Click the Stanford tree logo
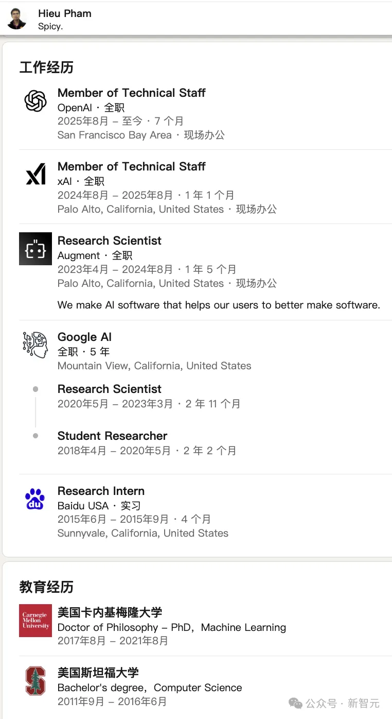392x719 pixels. tap(35, 681)
